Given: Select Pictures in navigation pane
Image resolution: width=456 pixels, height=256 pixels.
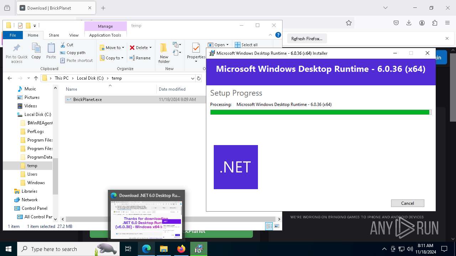Looking at the screenshot, I should point(32,97).
